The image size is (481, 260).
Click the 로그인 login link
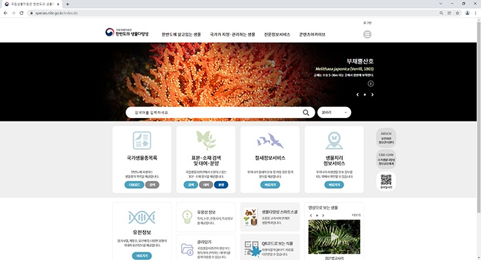pyautogui.click(x=367, y=23)
